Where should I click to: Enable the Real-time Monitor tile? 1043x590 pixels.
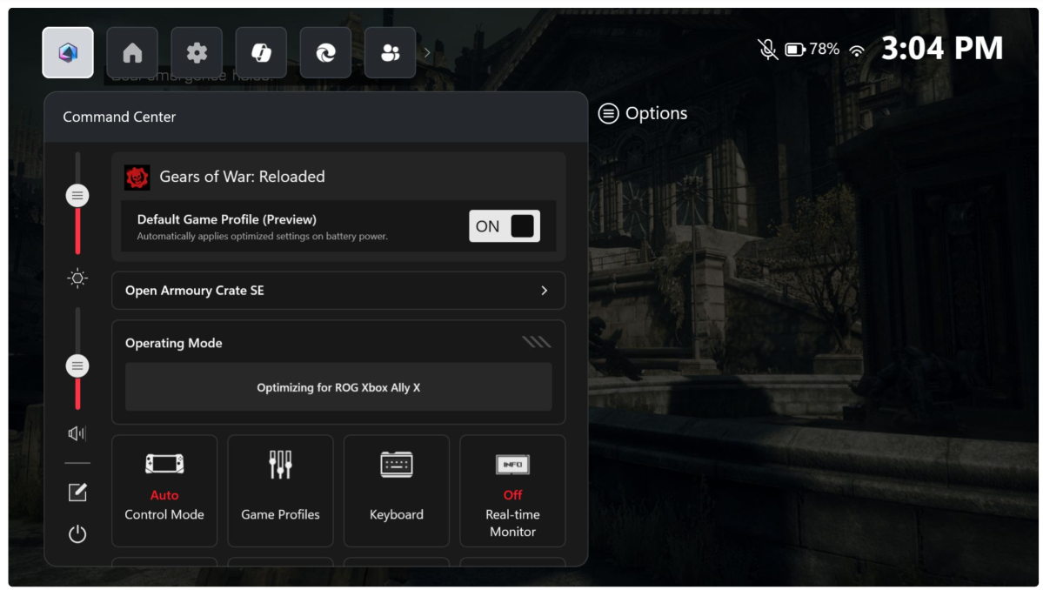pyautogui.click(x=512, y=491)
